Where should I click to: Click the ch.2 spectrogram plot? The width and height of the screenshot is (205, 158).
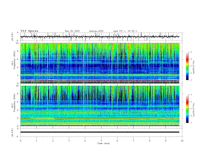click(x=100, y=106)
